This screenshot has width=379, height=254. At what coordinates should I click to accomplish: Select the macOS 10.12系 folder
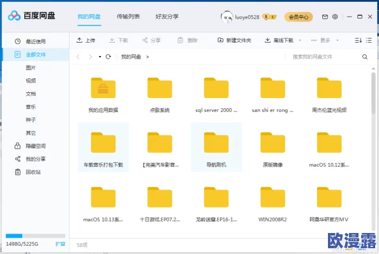329,147
